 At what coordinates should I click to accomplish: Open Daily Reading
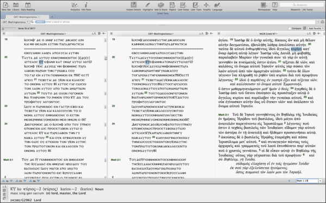(28, 6)
